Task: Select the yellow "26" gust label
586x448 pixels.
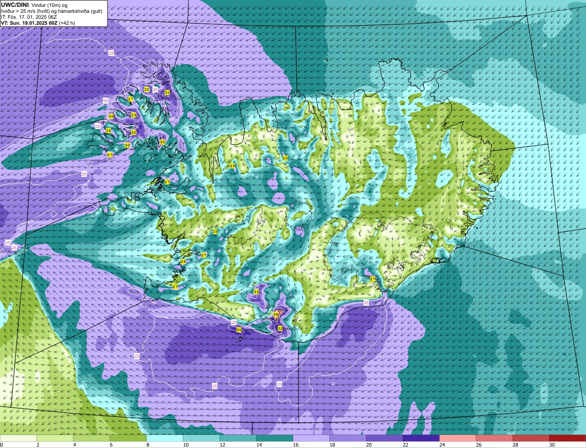Action: point(109,131)
